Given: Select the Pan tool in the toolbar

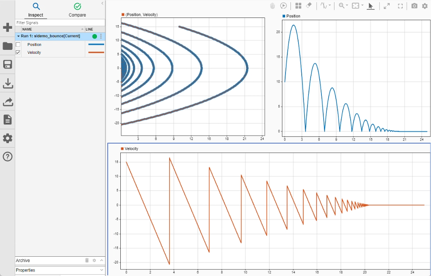Looking at the screenshot, I should pos(272,6).
